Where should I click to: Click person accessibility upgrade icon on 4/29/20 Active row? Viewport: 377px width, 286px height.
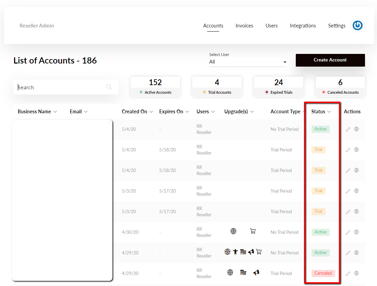[235, 252]
